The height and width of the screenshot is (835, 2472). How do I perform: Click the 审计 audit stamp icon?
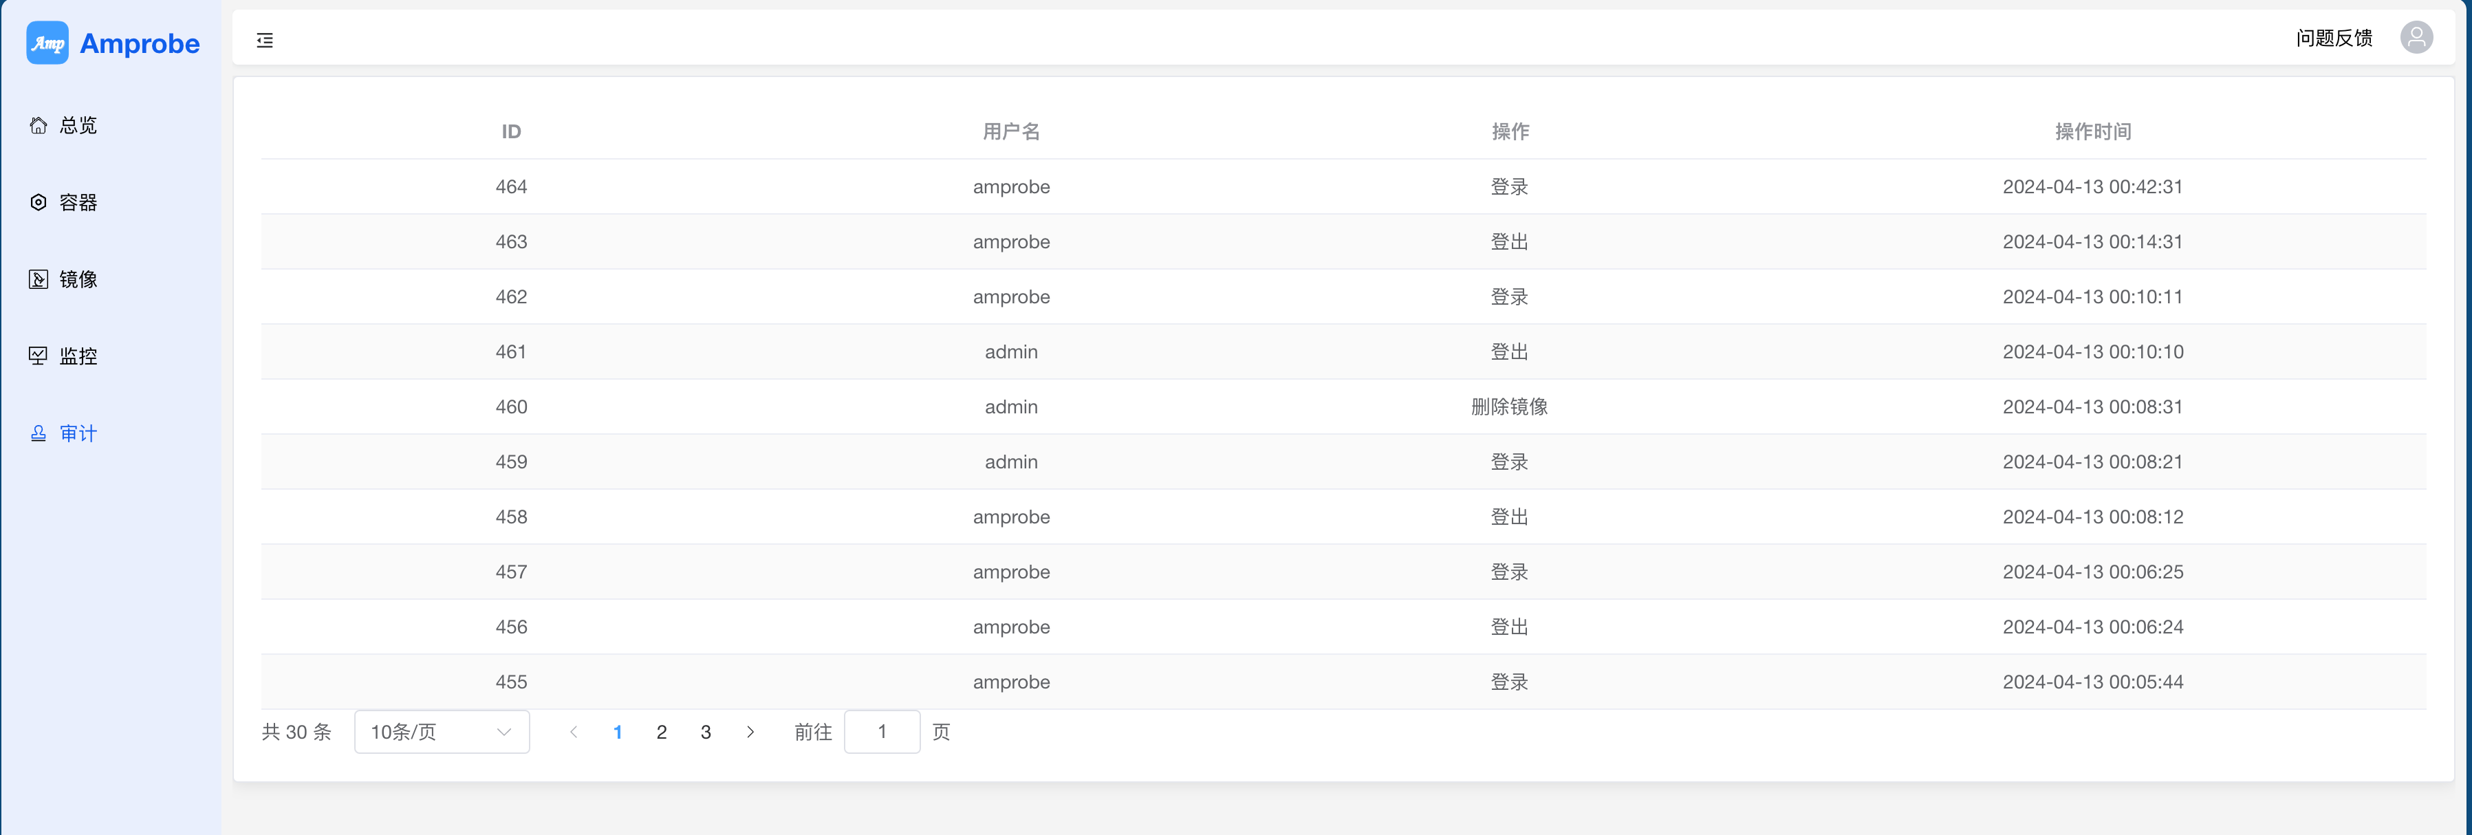[39, 434]
